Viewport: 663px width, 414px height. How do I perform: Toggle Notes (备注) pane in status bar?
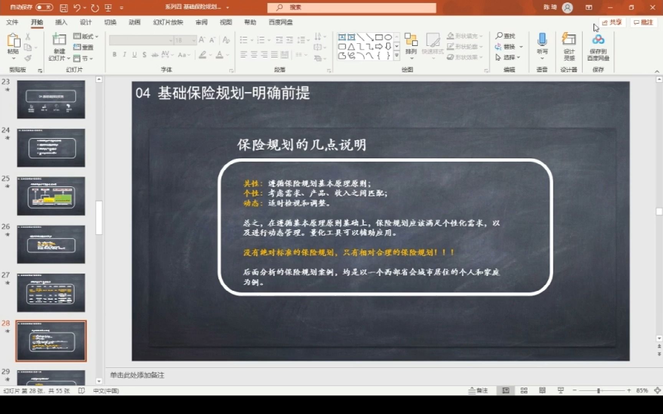[x=478, y=390]
